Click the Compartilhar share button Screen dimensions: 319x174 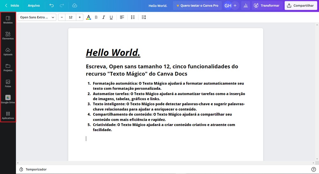pos(301,5)
